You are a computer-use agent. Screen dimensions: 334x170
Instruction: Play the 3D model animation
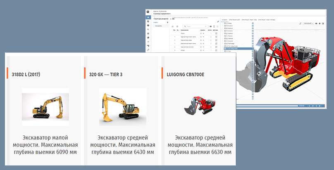(310, 106)
